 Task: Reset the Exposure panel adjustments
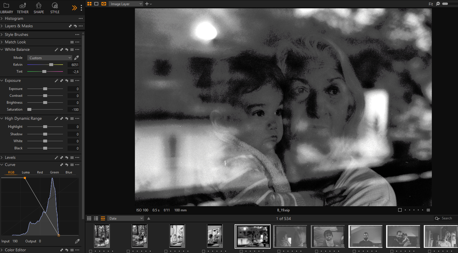point(67,81)
